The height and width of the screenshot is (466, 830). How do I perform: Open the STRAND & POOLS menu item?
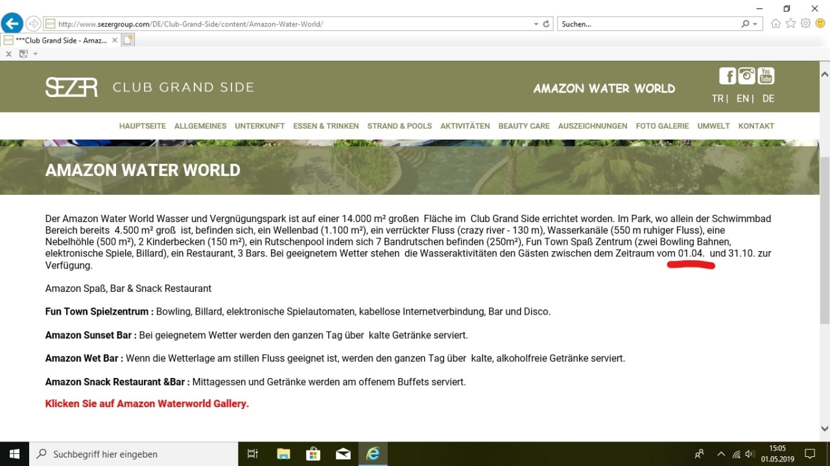(x=399, y=126)
